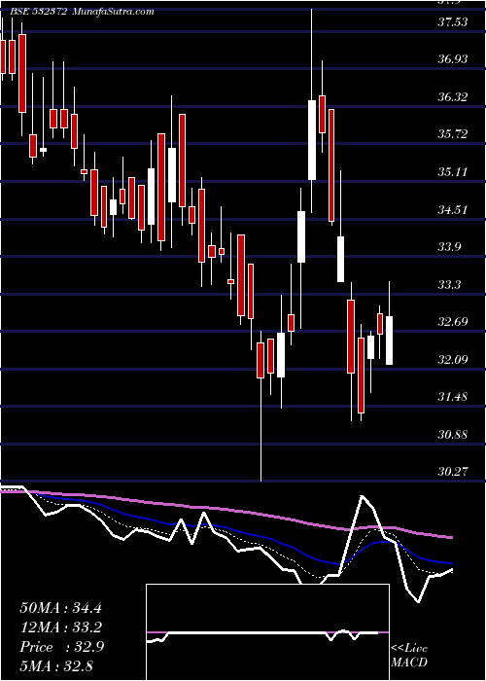The image size is (486, 681).
Task: Click the 31.48 price axis label
Action: [453, 397]
